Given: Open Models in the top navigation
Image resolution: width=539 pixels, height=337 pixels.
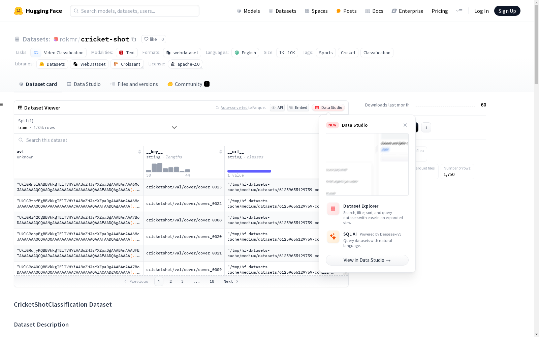Looking at the screenshot, I should tap(248, 11).
